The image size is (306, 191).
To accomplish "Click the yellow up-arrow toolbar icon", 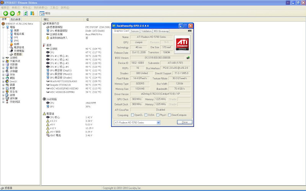I will 19,13.
